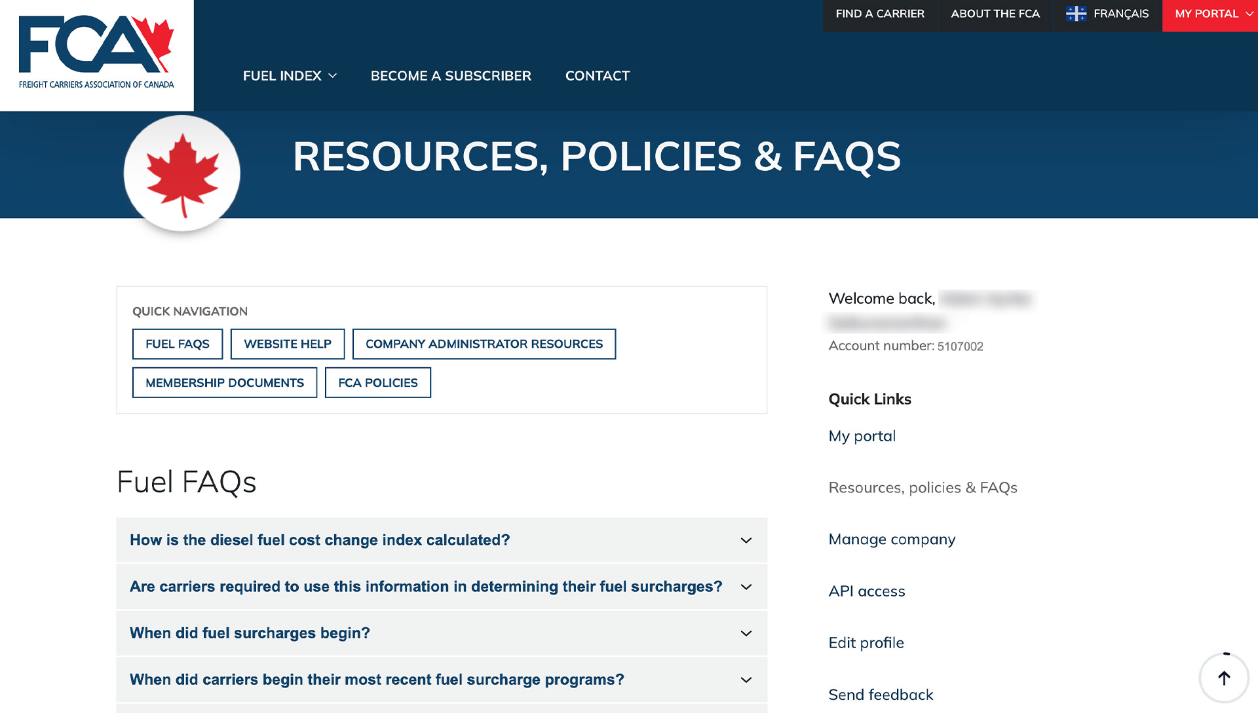Click the 'Fuel FAQs' section heading
Image resolution: width=1258 pixels, height=713 pixels.
point(187,482)
